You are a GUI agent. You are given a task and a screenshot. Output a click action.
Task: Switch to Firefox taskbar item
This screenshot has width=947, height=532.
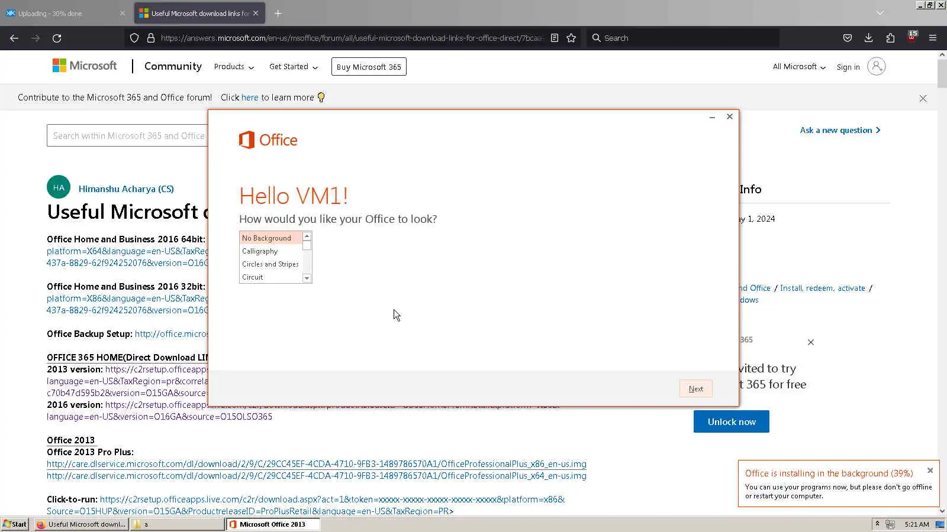(x=80, y=524)
